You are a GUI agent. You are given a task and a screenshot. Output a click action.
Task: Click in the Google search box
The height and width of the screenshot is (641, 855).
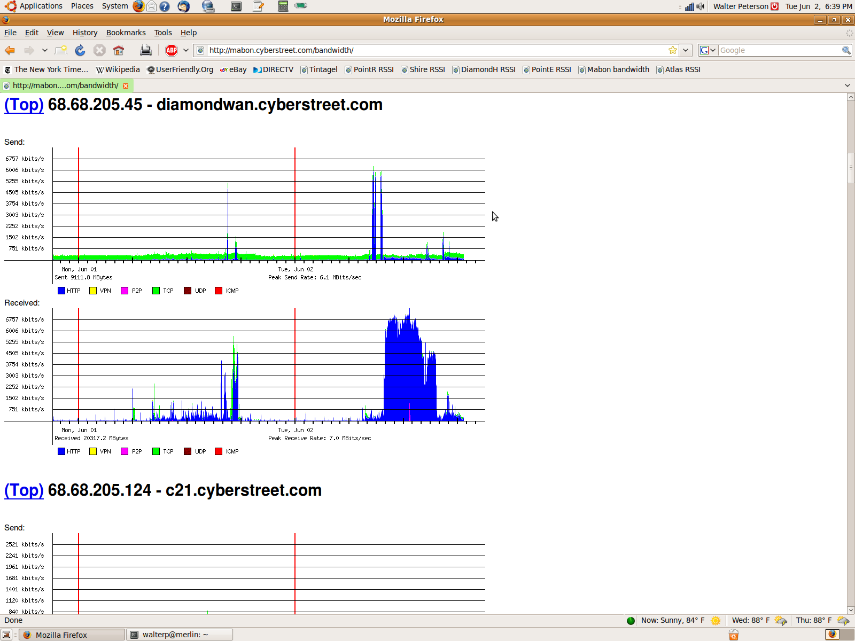pyautogui.click(x=779, y=50)
